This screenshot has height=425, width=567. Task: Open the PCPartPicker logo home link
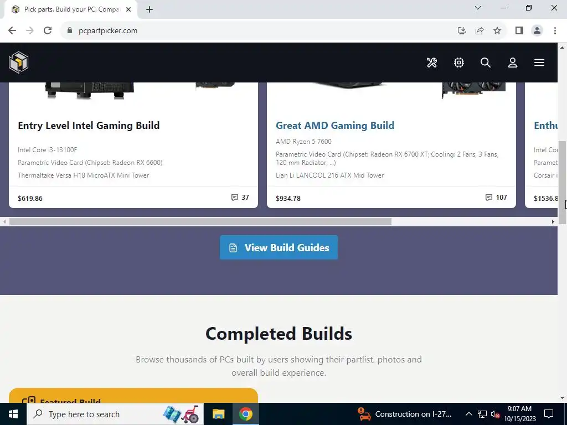click(x=18, y=62)
